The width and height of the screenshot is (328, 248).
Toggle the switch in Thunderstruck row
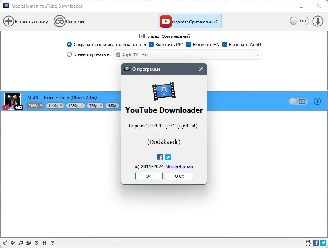click(x=298, y=101)
